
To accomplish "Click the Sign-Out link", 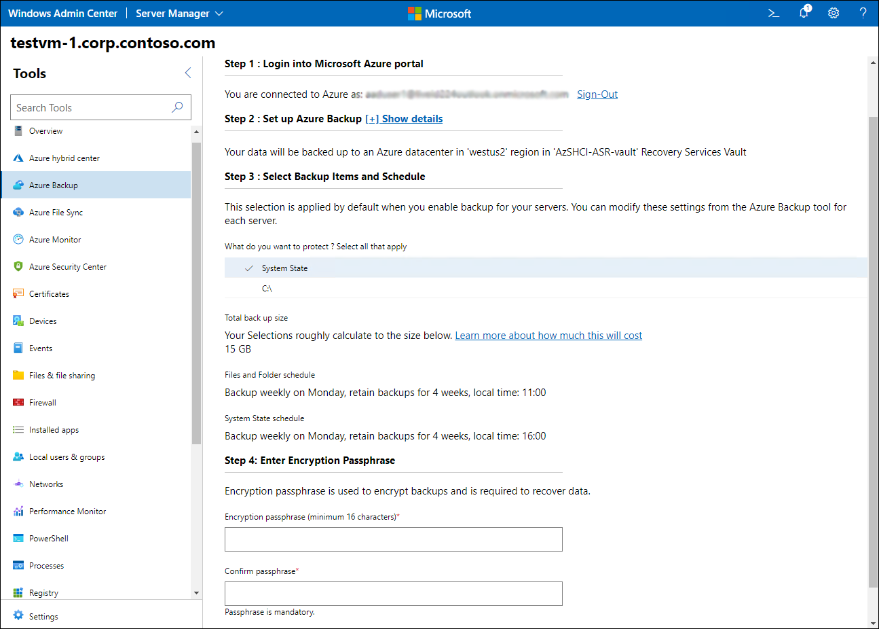I will tap(597, 94).
